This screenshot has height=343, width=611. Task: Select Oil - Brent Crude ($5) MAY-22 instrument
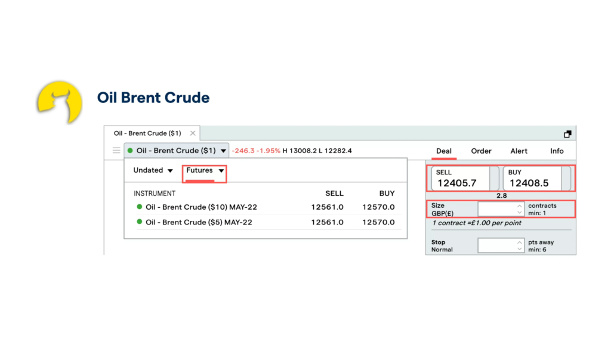[x=199, y=222]
